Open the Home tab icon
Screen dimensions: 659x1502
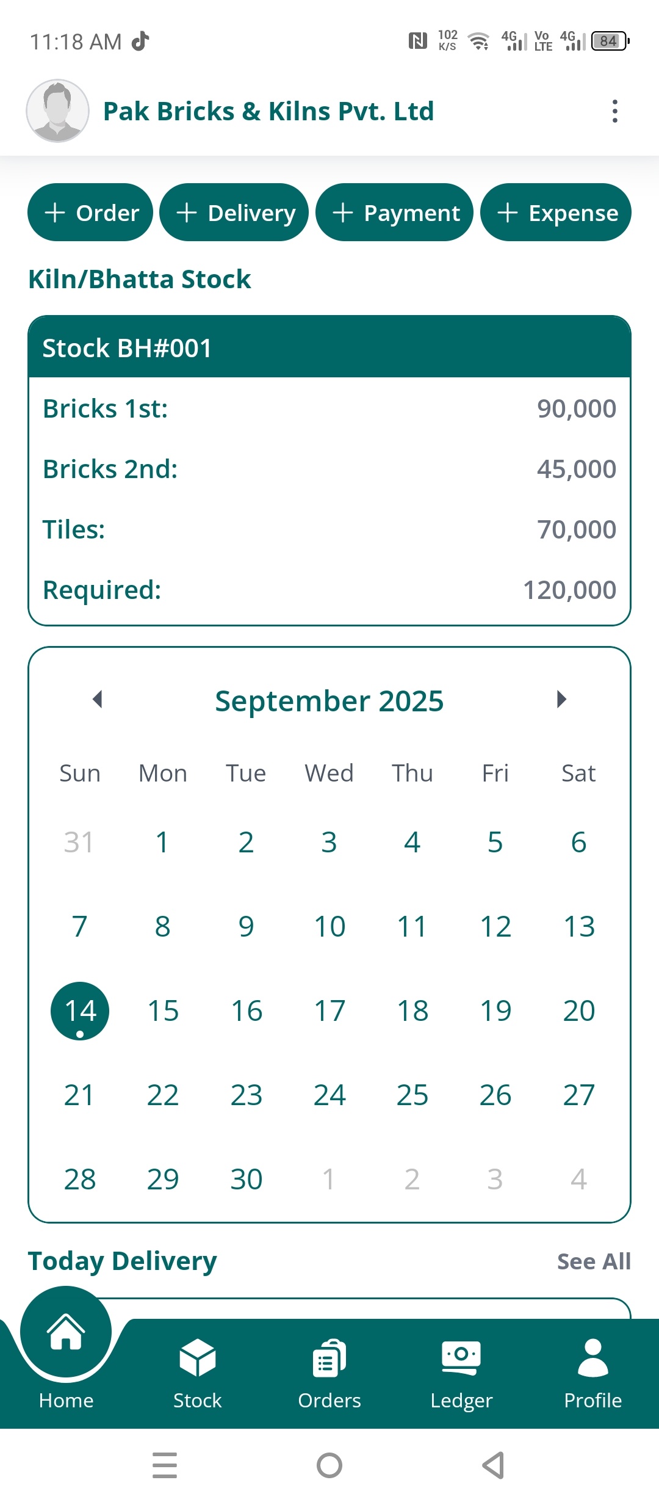click(66, 1332)
